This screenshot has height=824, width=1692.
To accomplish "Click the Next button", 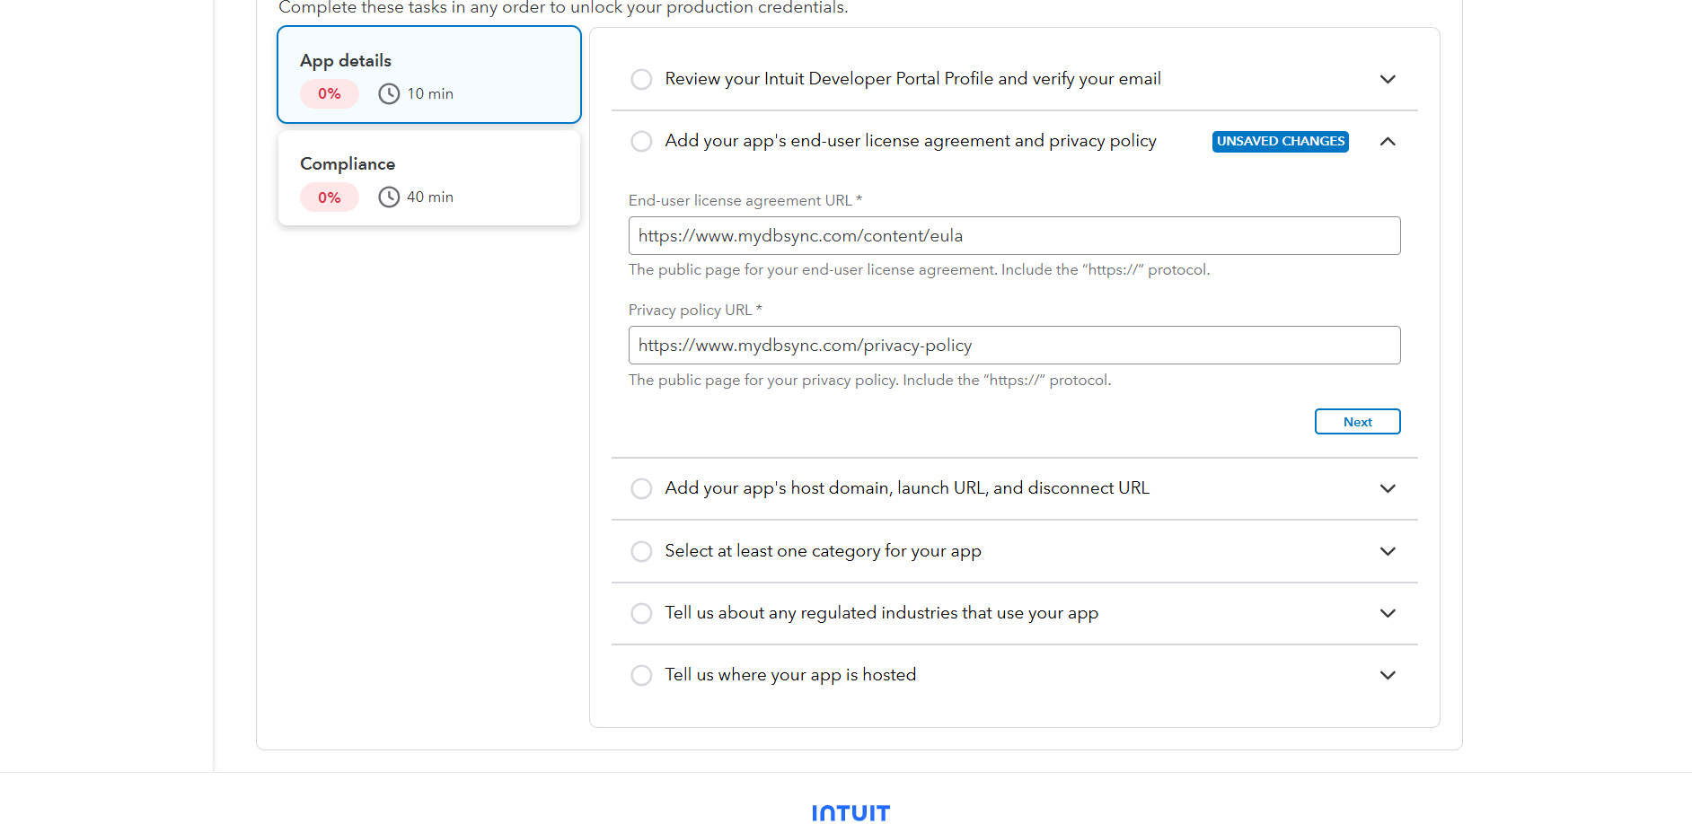I will (1357, 422).
